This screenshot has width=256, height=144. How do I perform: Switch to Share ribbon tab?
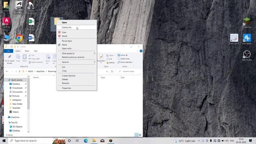[x=27, y=51]
